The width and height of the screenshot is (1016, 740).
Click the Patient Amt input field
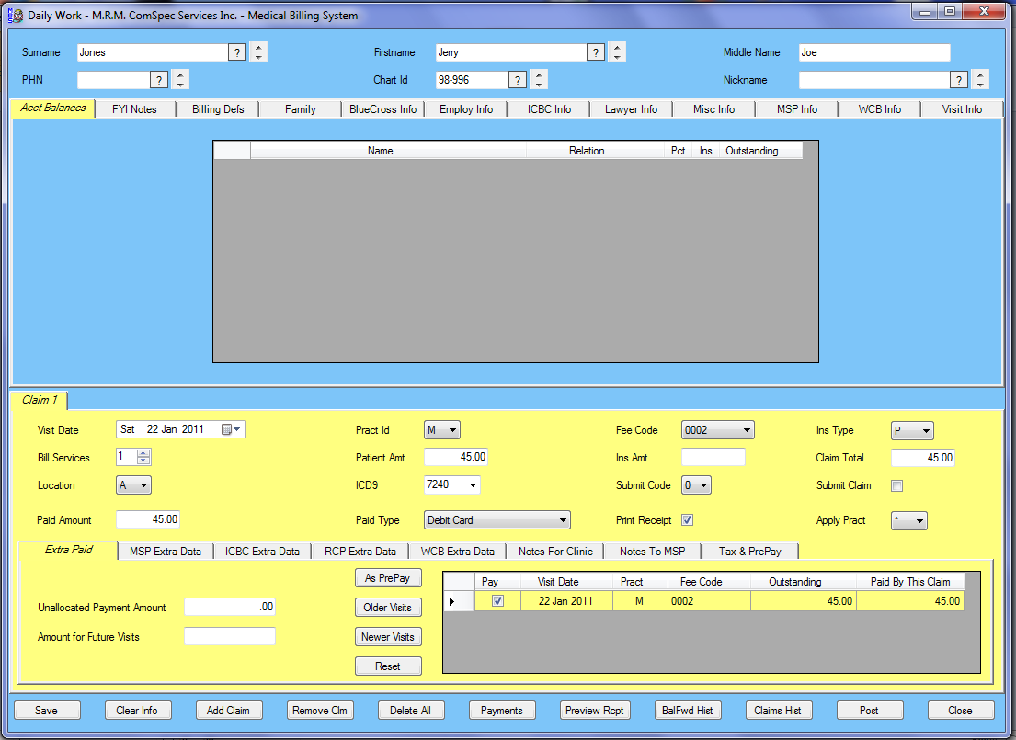[x=455, y=457]
